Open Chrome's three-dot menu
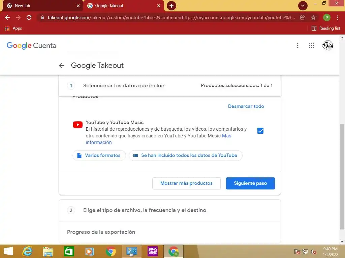 click(338, 17)
